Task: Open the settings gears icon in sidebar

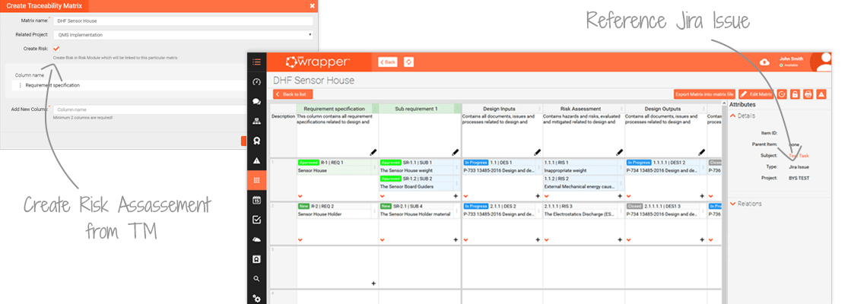Action: [256, 299]
